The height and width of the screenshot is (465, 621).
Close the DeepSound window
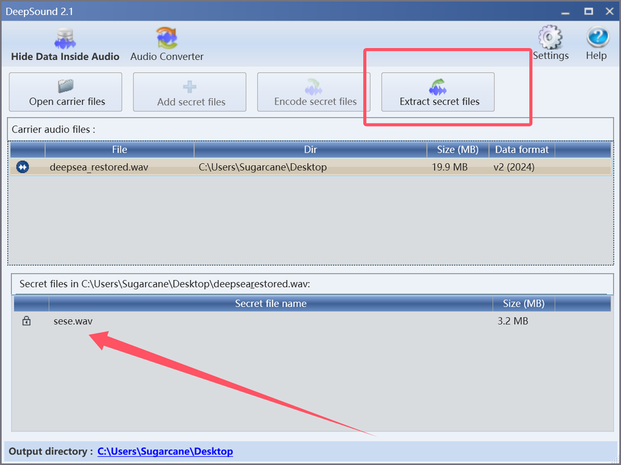point(610,12)
